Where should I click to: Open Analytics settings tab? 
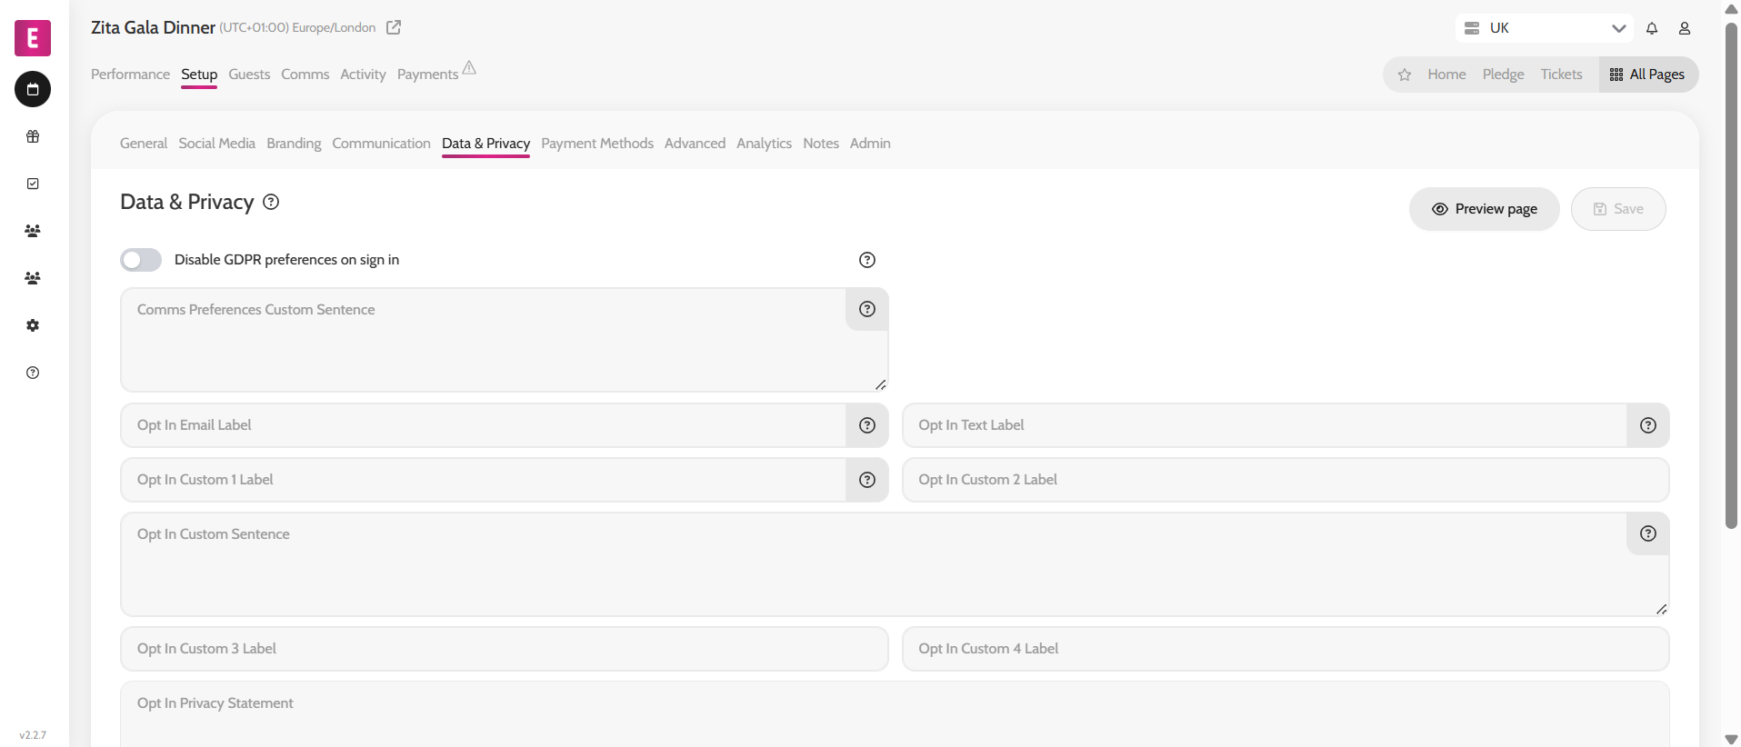764,144
